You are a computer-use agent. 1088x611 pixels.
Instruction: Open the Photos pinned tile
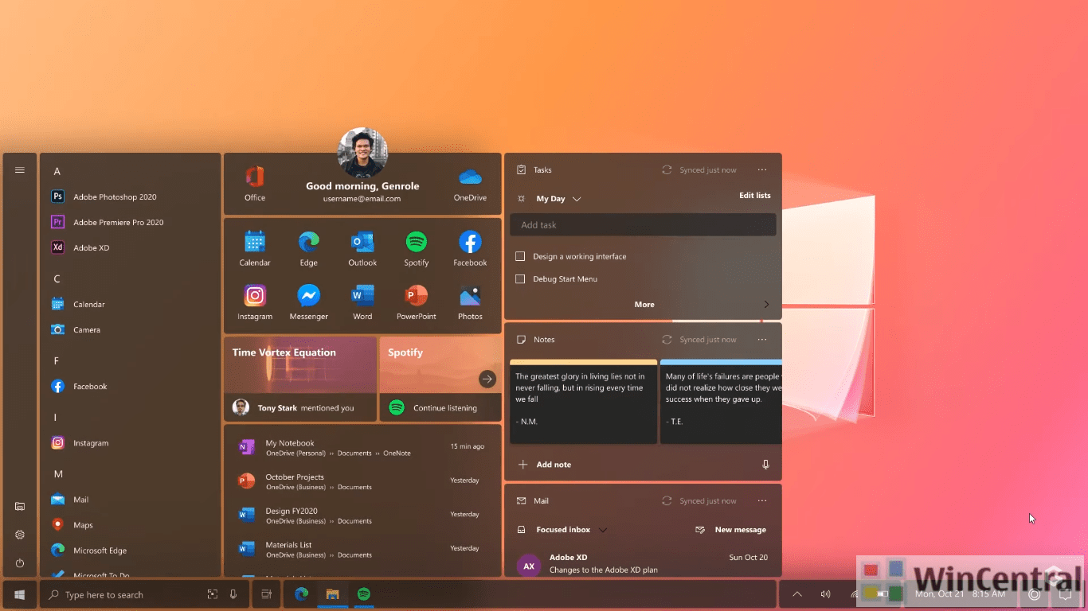point(470,302)
